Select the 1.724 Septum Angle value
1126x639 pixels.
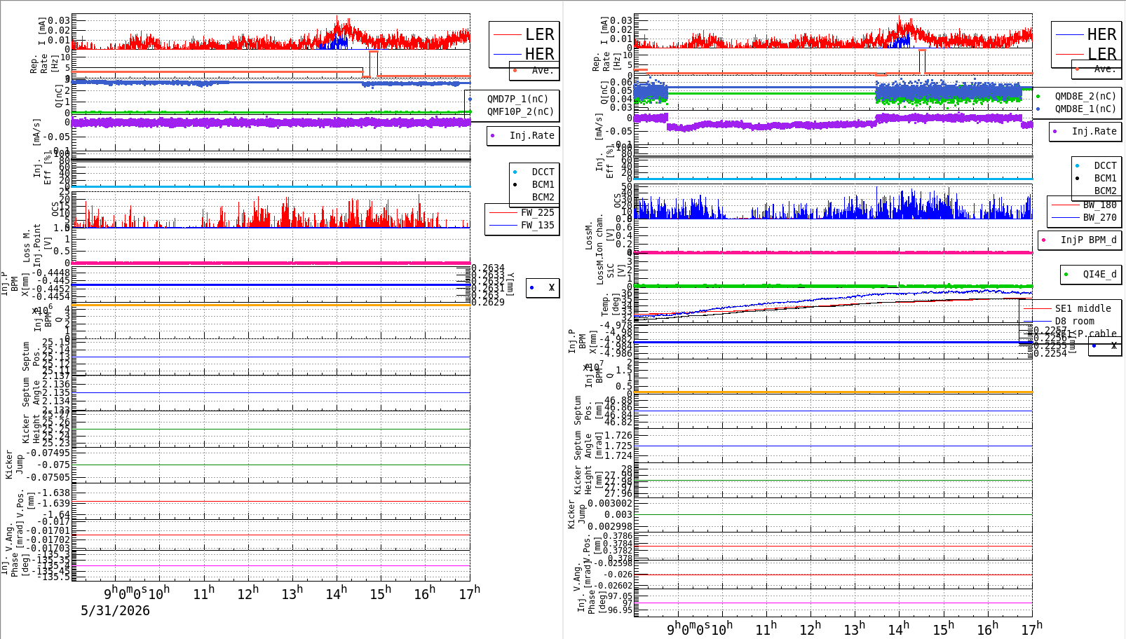click(618, 455)
